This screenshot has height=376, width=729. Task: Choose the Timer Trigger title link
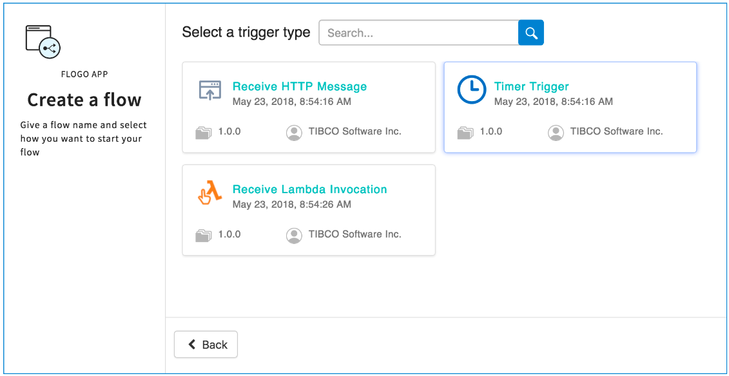(532, 86)
